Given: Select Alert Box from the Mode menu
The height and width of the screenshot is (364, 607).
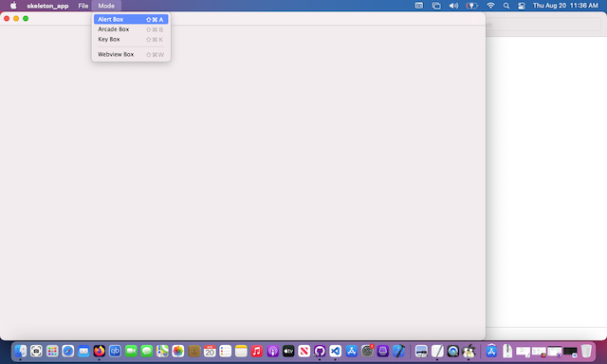Looking at the screenshot, I should pyautogui.click(x=131, y=19).
